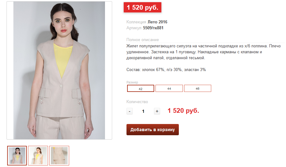View the third pocket close-up thumbnail

click(x=59, y=155)
